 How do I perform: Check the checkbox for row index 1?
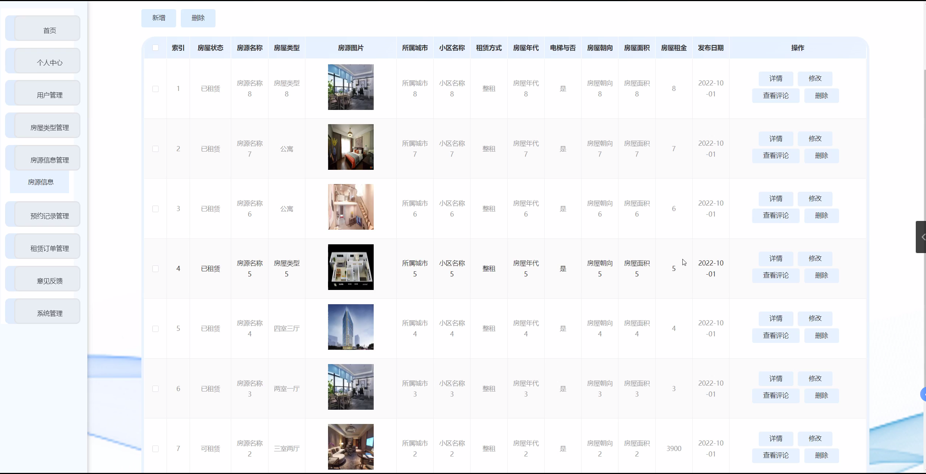coord(156,89)
